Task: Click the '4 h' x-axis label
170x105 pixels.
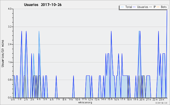Action: (39, 99)
